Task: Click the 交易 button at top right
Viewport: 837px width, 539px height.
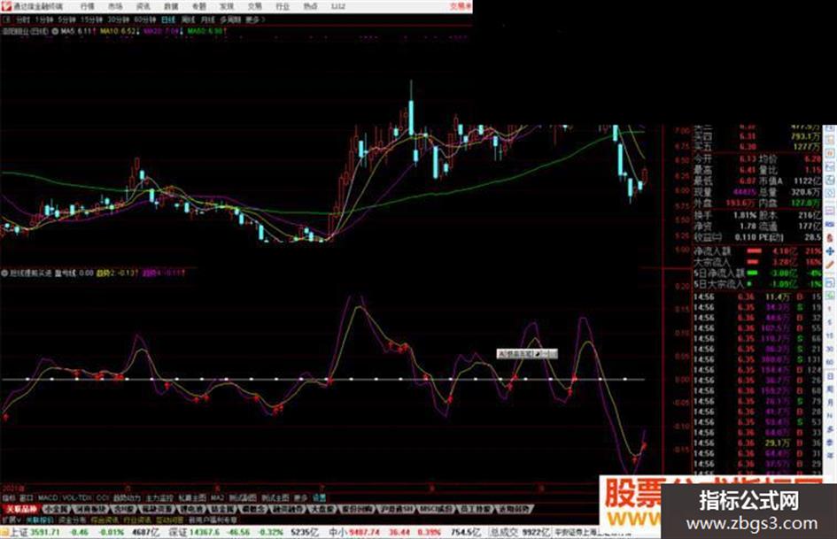Action: point(461,6)
